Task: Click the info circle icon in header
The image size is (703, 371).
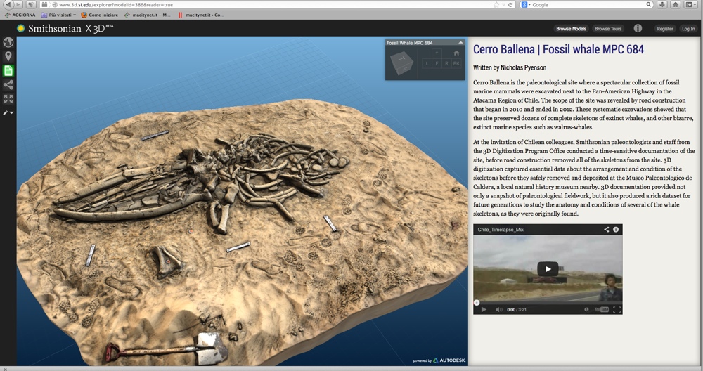Action: click(638, 28)
